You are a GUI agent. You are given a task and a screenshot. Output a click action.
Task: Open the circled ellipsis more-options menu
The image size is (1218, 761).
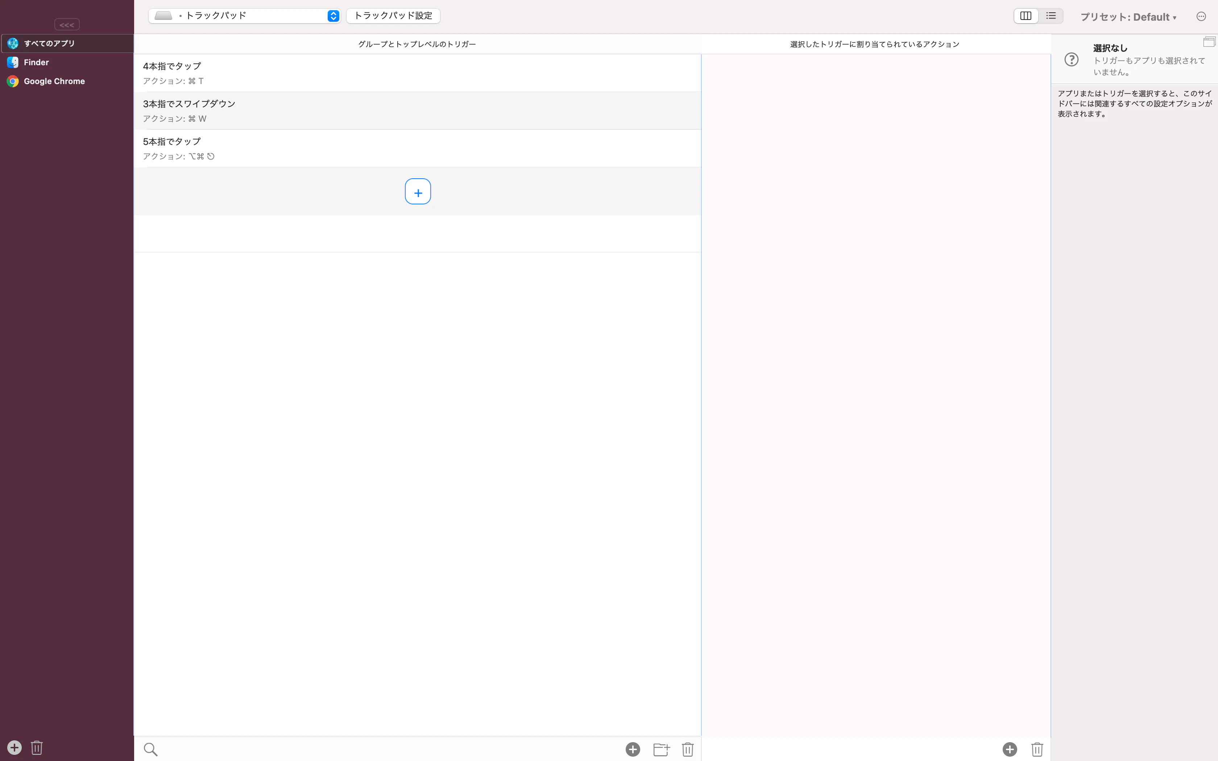(x=1201, y=17)
